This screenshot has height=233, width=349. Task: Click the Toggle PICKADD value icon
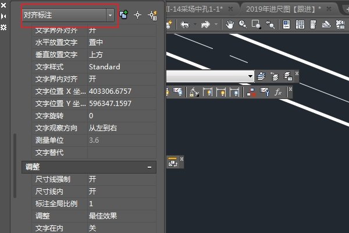click(x=123, y=16)
